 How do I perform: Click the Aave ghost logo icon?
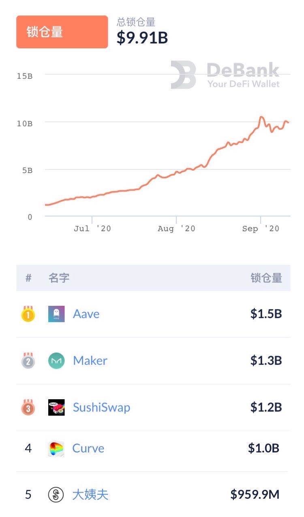pyautogui.click(x=56, y=314)
